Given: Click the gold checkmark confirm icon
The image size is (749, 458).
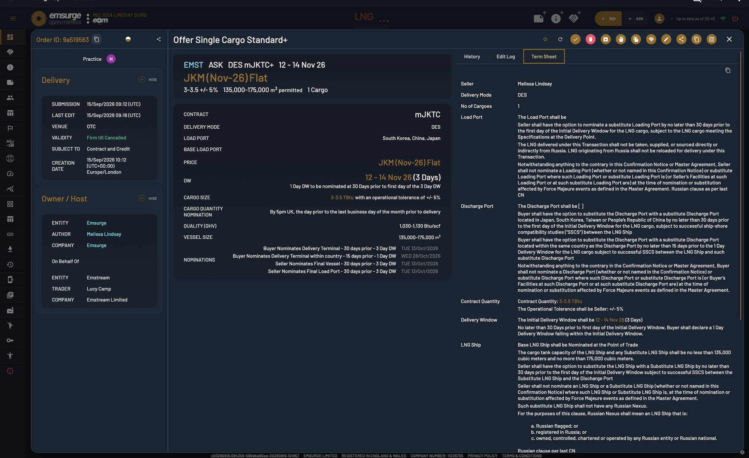Looking at the screenshot, I should coord(576,39).
